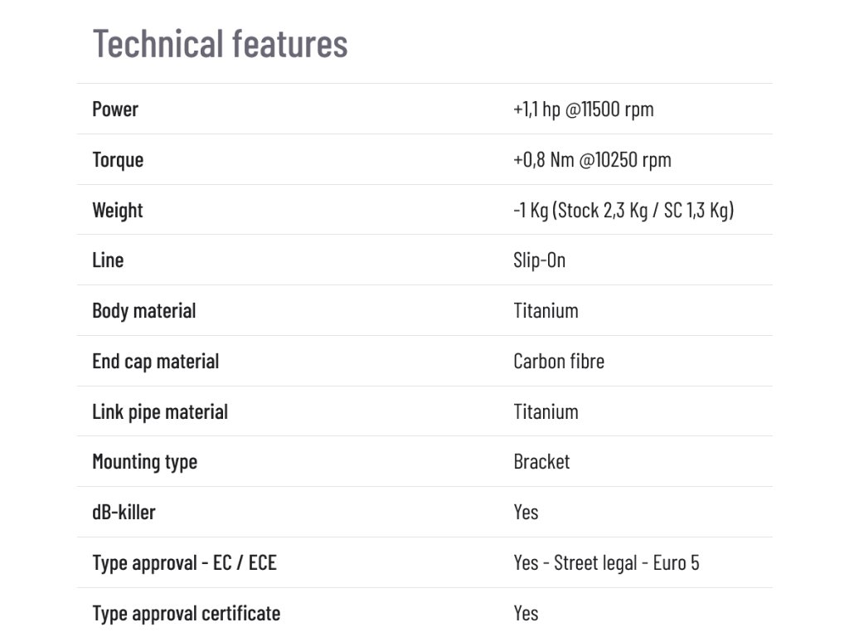
Task: Select the Power row label
Action: click(x=115, y=109)
